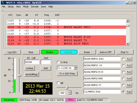This screenshot has width=137, height=103.
Task: Click the WSJT-X globe icon in title bar
Action: (x=3, y=3)
